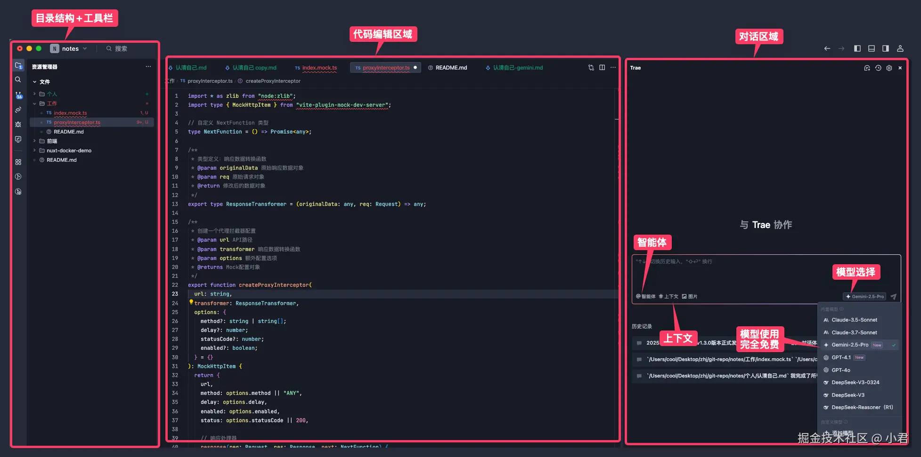This screenshot has height=457, width=921.
Task: Switch to the 认清自己.md tab
Action: tap(188, 68)
